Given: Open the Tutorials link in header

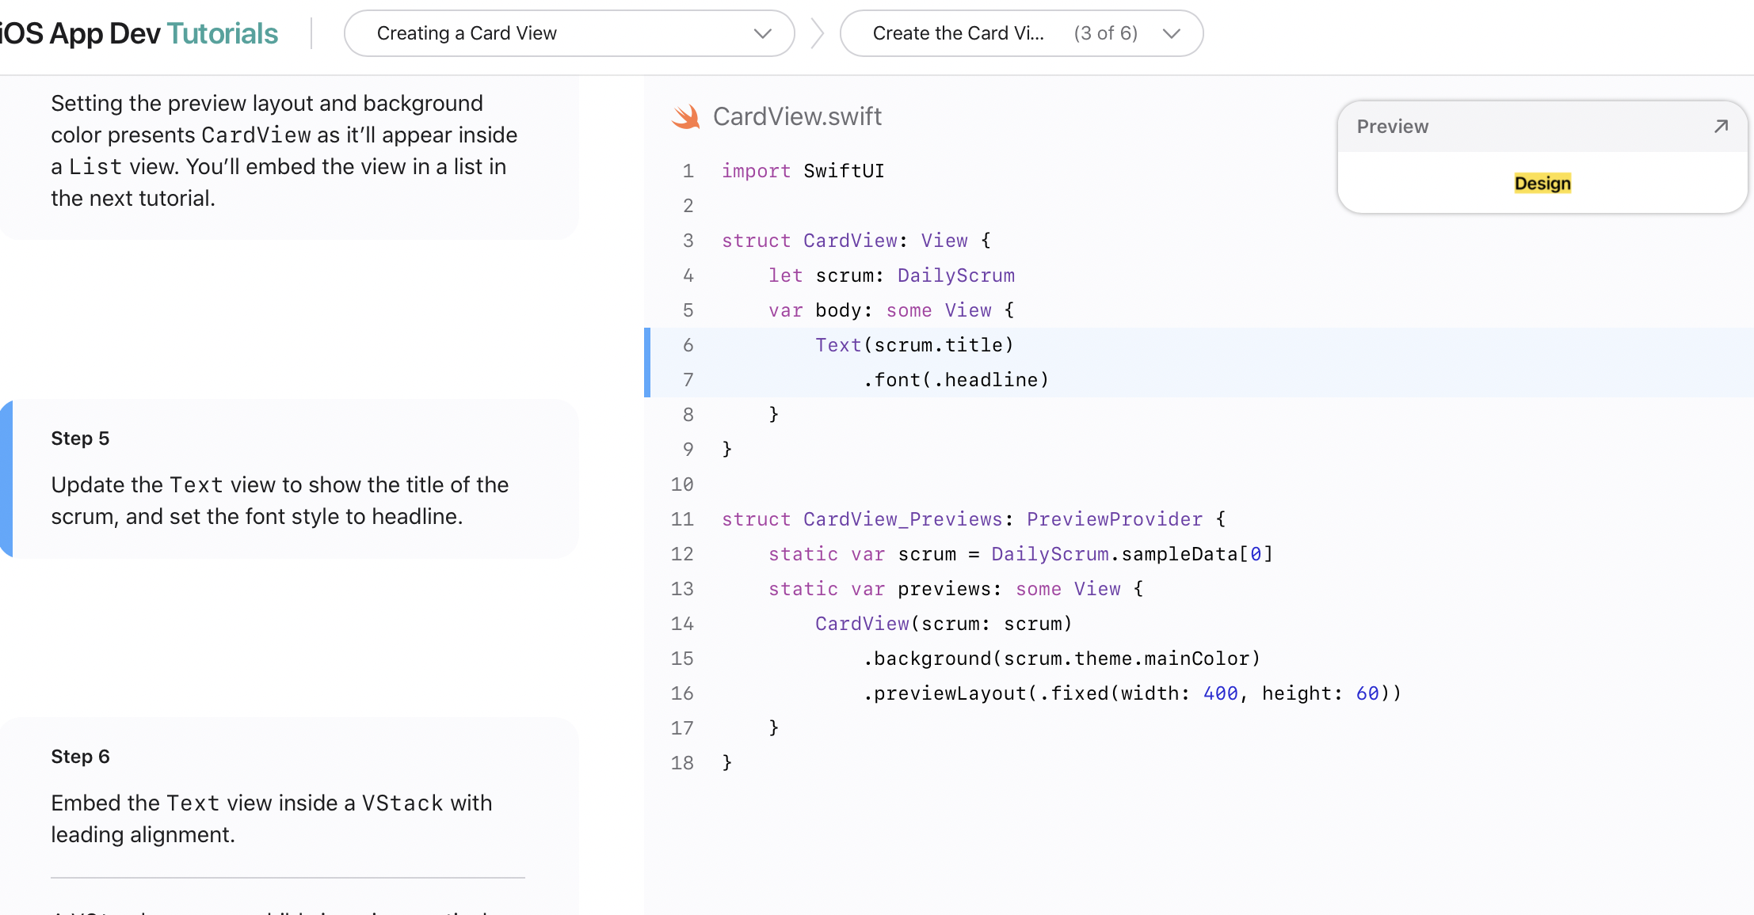Looking at the screenshot, I should point(223,33).
